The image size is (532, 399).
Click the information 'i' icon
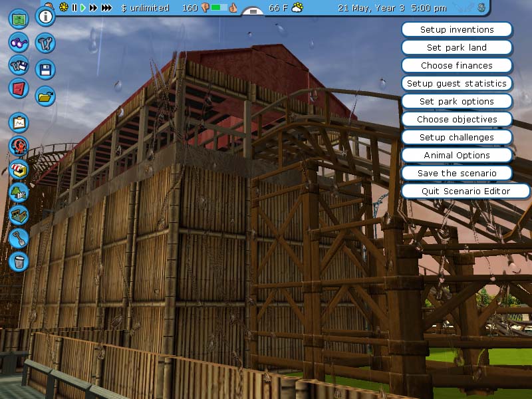(x=45, y=16)
